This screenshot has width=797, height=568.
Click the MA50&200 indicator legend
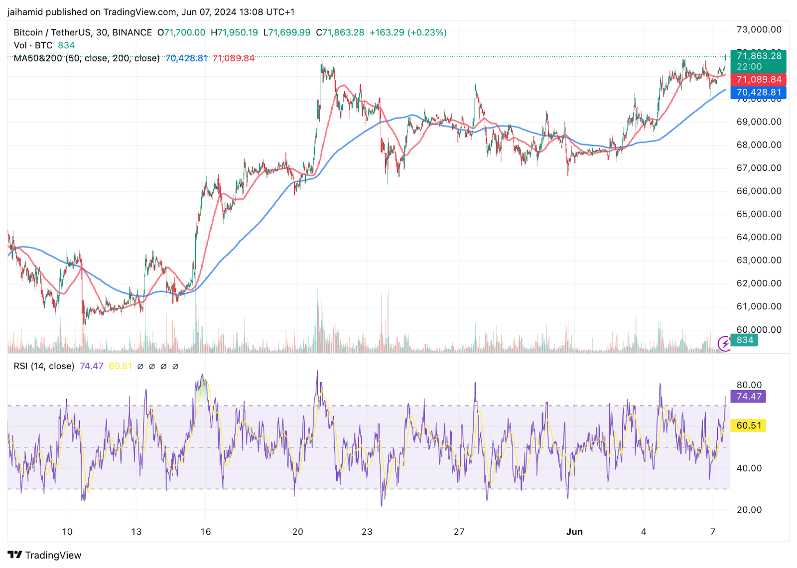tap(87, 58)
